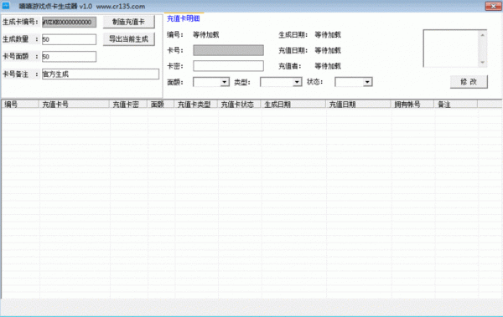Sort by 编号 column header

[x=20, y=105]
